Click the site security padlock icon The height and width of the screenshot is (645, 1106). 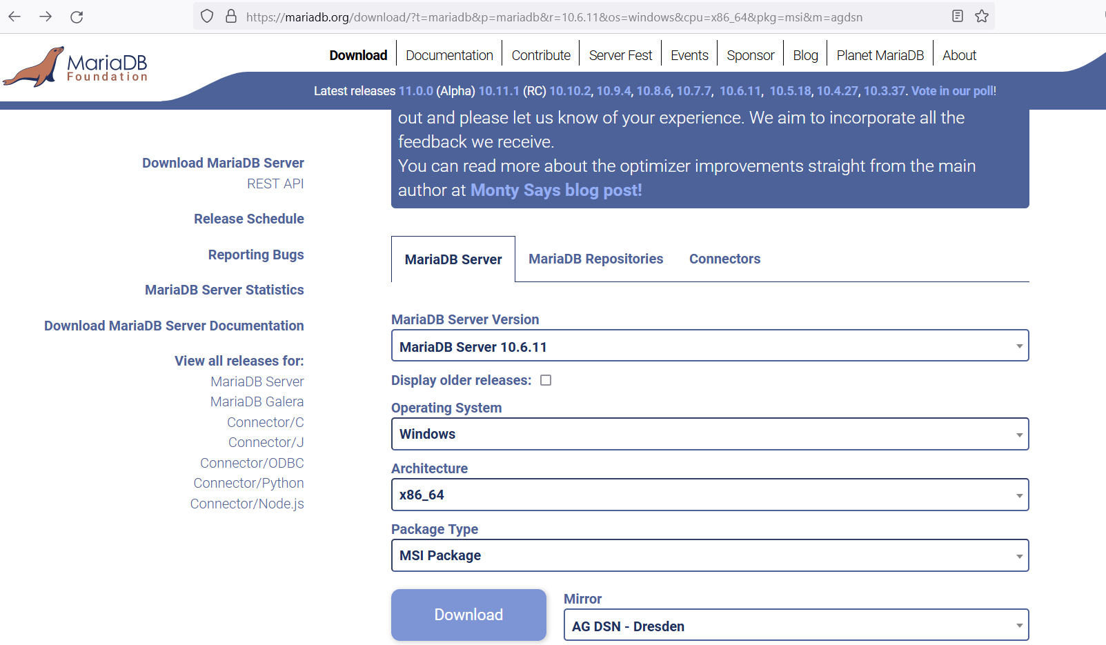coord(230,17)
